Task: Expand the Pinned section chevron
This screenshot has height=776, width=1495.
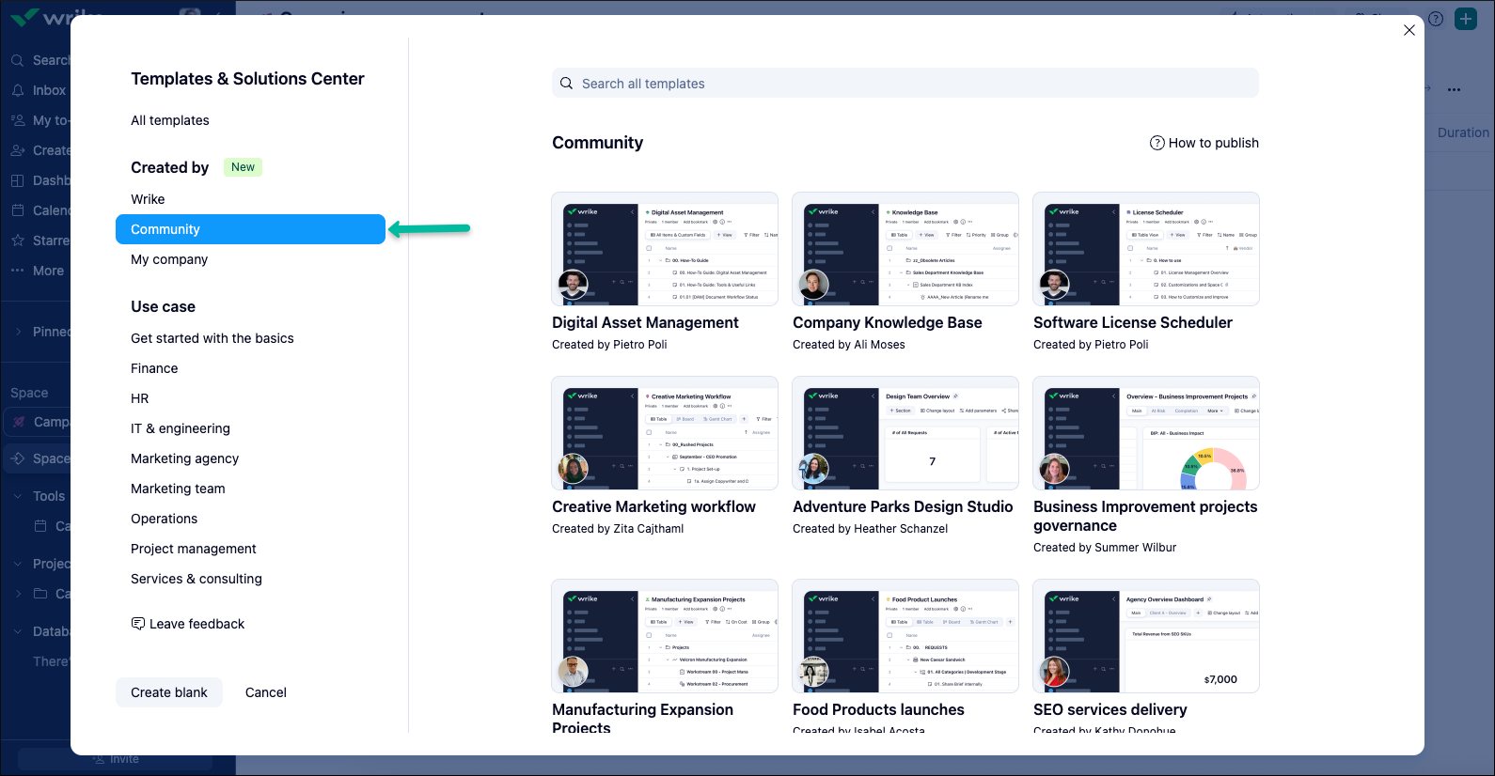Action: [x=19, y=332]
